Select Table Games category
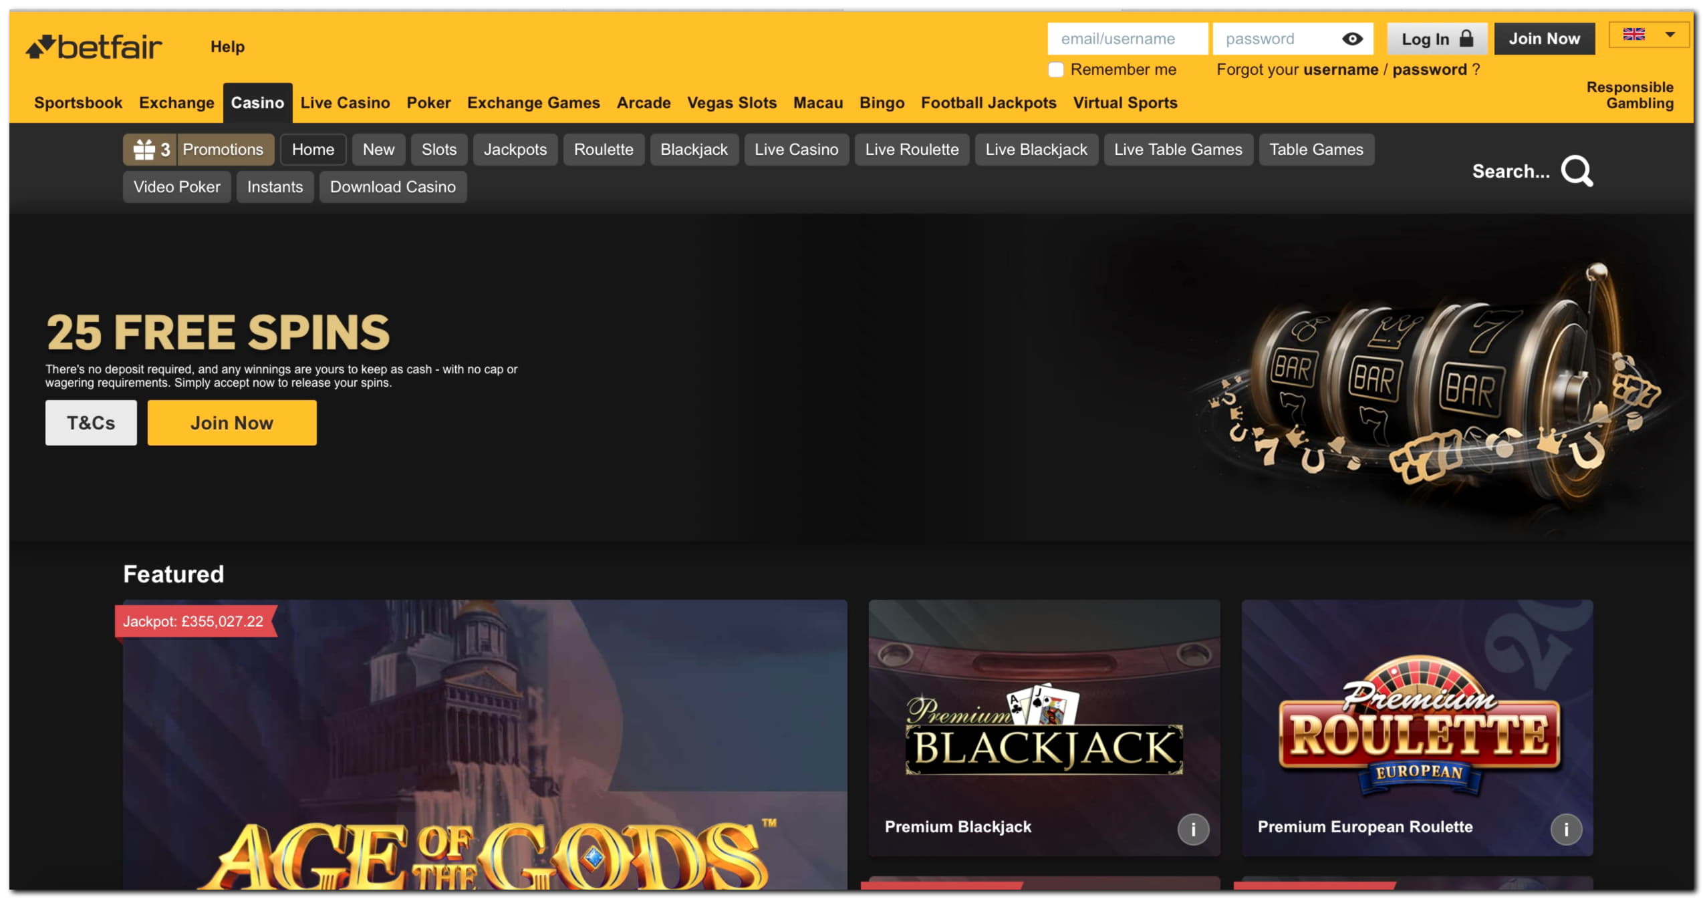The width and height of the screenshot is (1703, 899). tap(1316, 150)
